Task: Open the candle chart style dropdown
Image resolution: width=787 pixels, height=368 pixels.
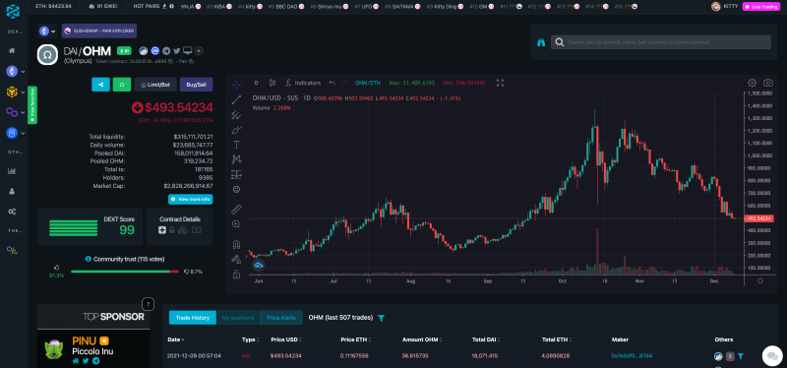Action: tap(272, 83)
